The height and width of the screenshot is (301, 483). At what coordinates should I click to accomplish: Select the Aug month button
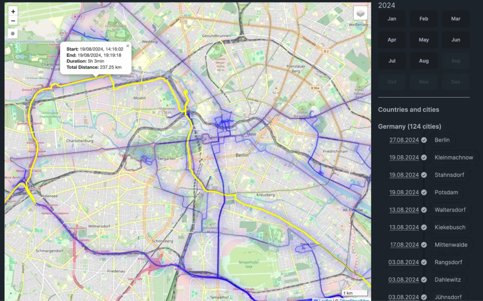[x=424, y=61]
